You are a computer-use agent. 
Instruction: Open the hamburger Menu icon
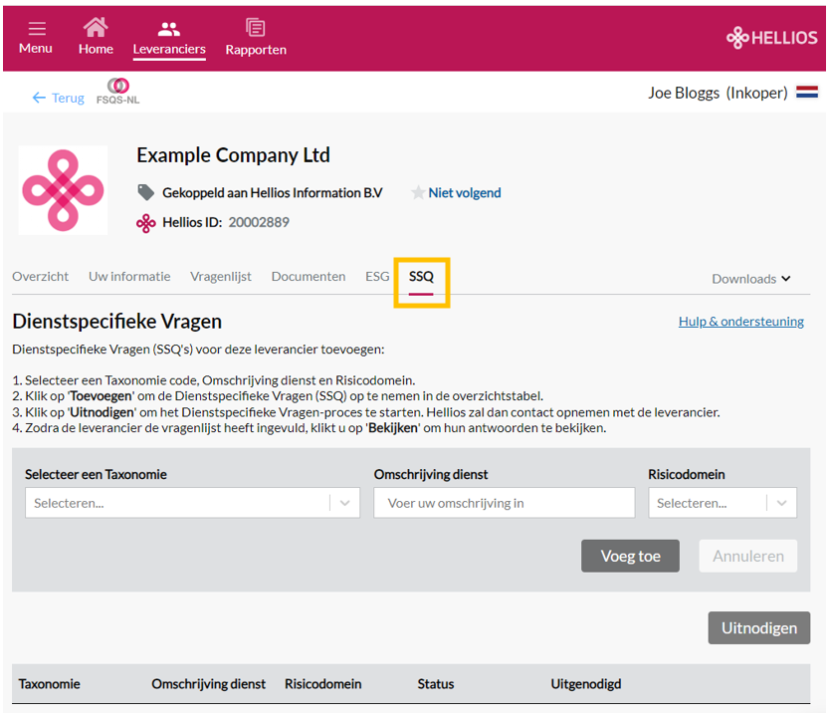tap(37, 29)
